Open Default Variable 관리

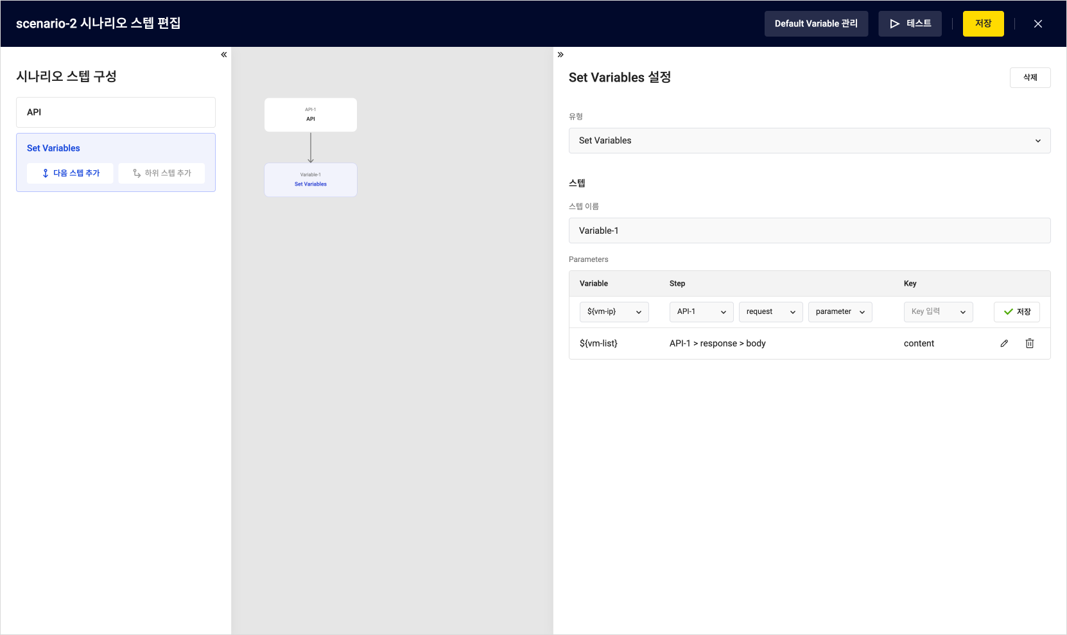[x=816, y=24]
